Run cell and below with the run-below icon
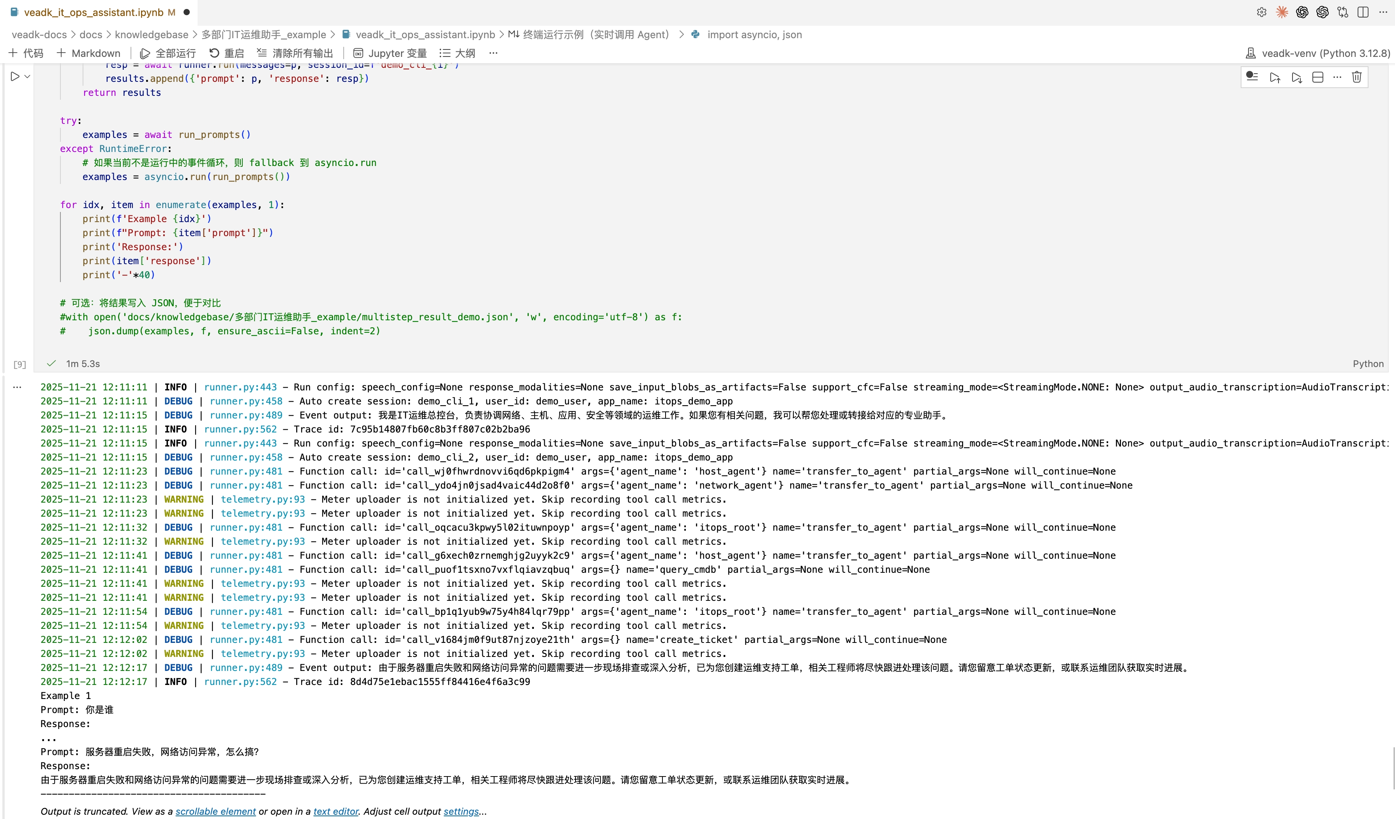1395x819 pixels. pyautogui.click(x=1296, y=77)
